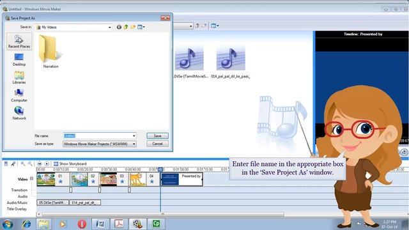Expand the File name history dropdown arrow
409x230 pixels.
(x=134, y=136)
